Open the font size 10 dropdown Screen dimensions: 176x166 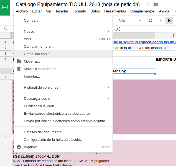pos(155,21)
